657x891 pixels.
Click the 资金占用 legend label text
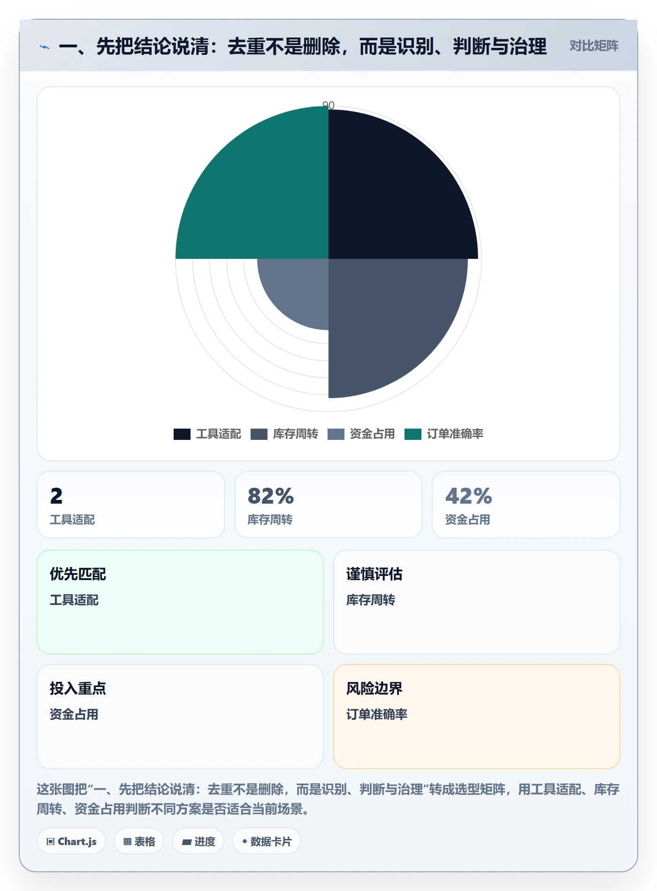pos(373,434)
